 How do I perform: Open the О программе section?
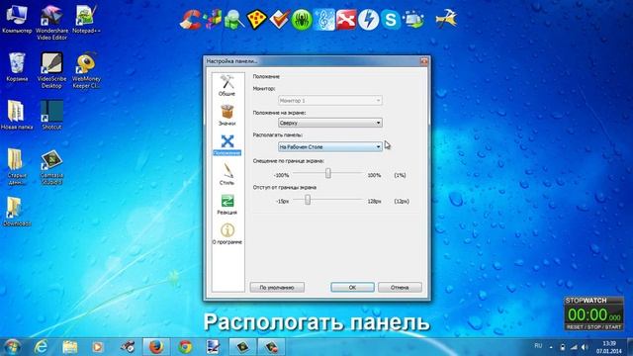[226, 234]
